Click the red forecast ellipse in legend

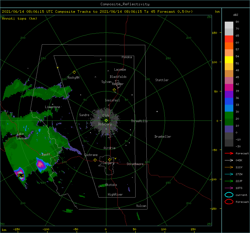pyautogui.click(x=229, y=202)
